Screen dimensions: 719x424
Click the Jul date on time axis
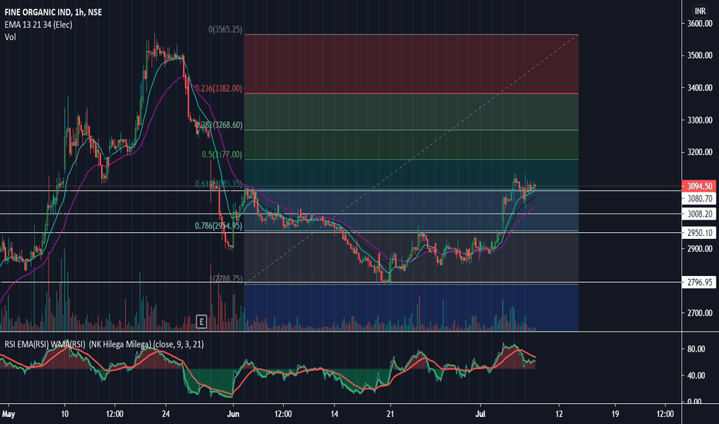(480, 414)
